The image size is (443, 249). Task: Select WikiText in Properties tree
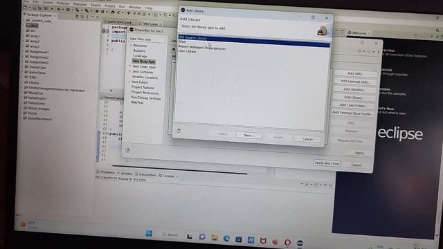[137, 103]
